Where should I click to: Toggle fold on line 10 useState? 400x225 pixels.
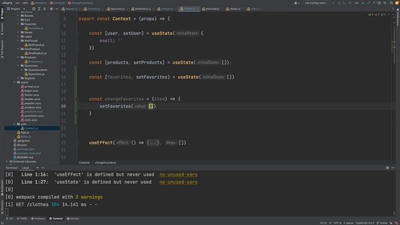tap(77, 33)
